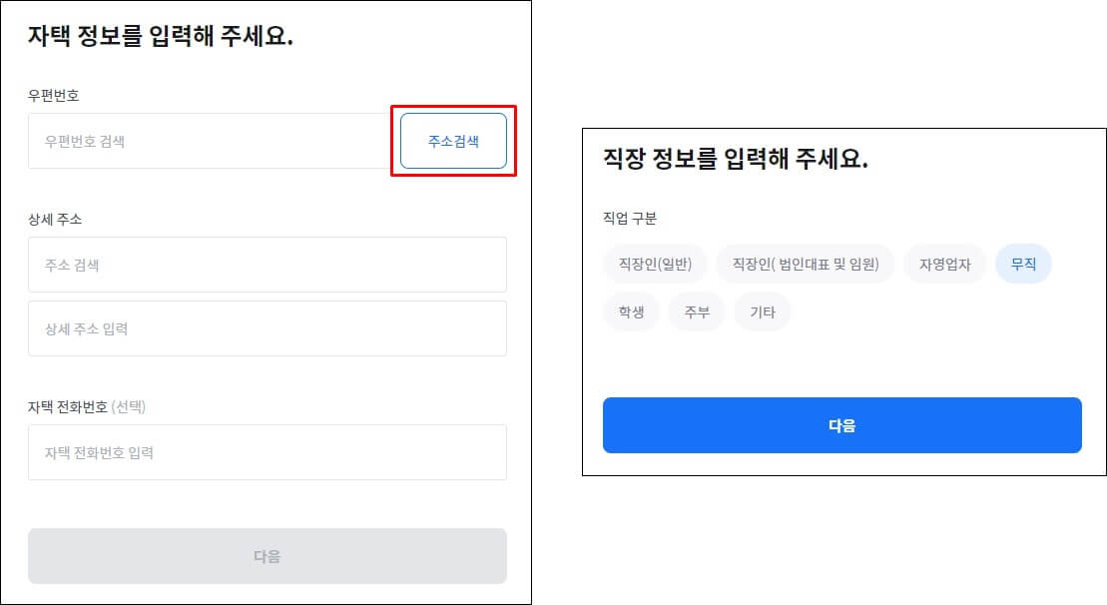Select the 직장인(법인대표 및 임원) occupation option
1107x605 pixels.
(807, 264)
